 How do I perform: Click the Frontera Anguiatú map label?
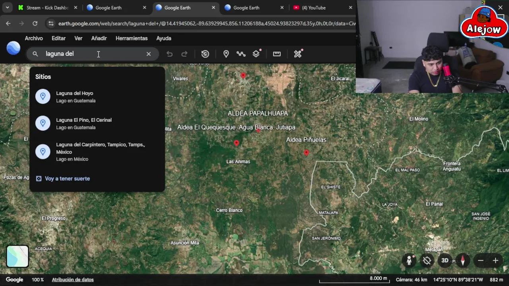[x=452, y=166]
